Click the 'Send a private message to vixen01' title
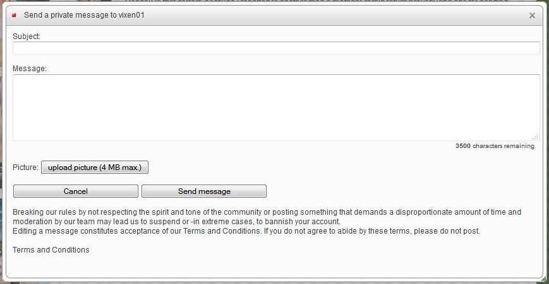 (84, 14)
